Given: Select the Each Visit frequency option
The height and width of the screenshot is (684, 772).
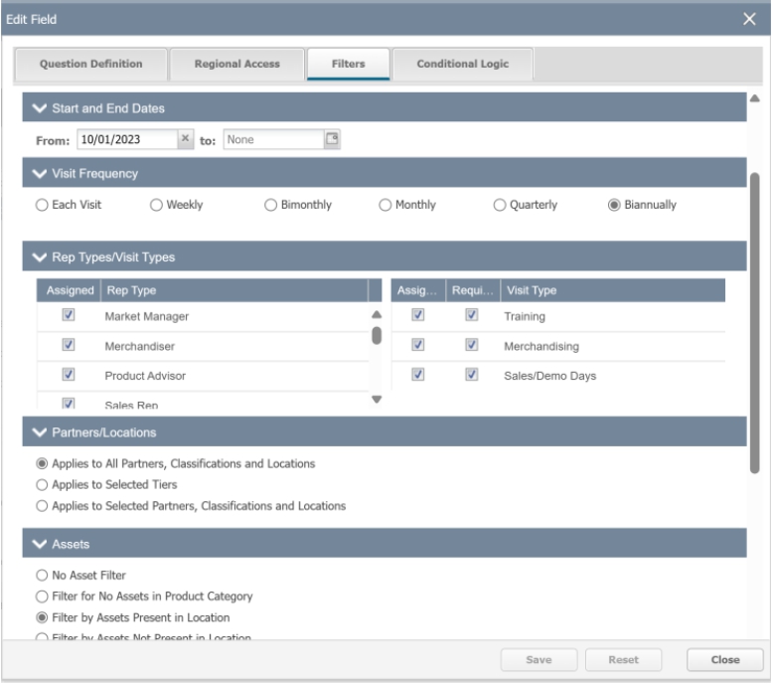Looking at the screenshot, I should pyautogui.click(x=42, y=205).
